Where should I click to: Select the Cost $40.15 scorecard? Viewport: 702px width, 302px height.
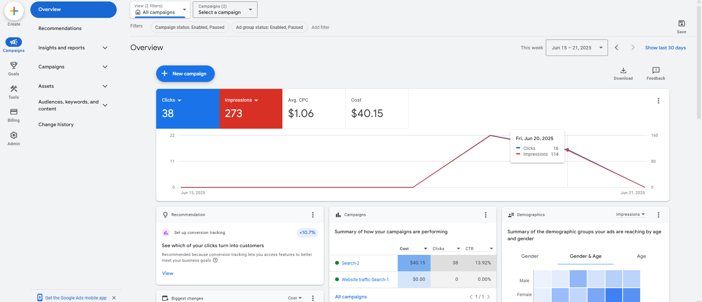[x=377, y=109]
